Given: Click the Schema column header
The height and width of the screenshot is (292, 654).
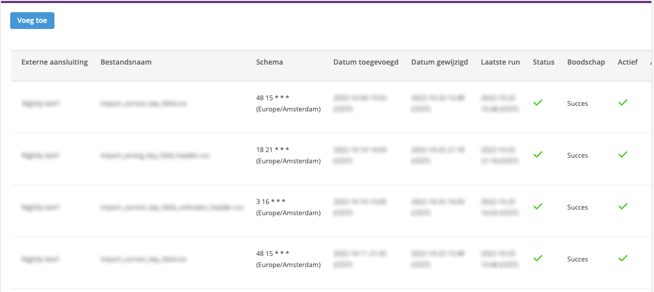Looking at the screenshot, I should click(270, 62).
